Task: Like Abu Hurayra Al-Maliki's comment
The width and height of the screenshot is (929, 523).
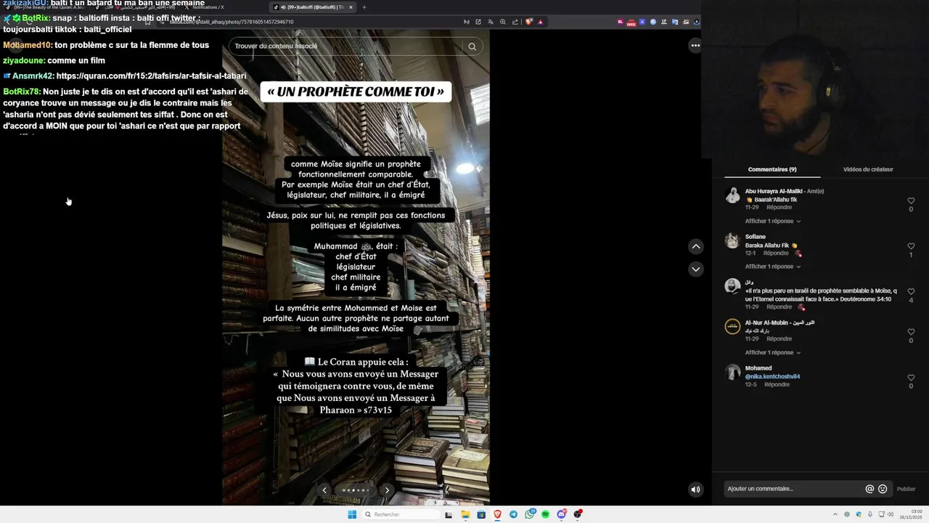Action: tap(911, 200)
